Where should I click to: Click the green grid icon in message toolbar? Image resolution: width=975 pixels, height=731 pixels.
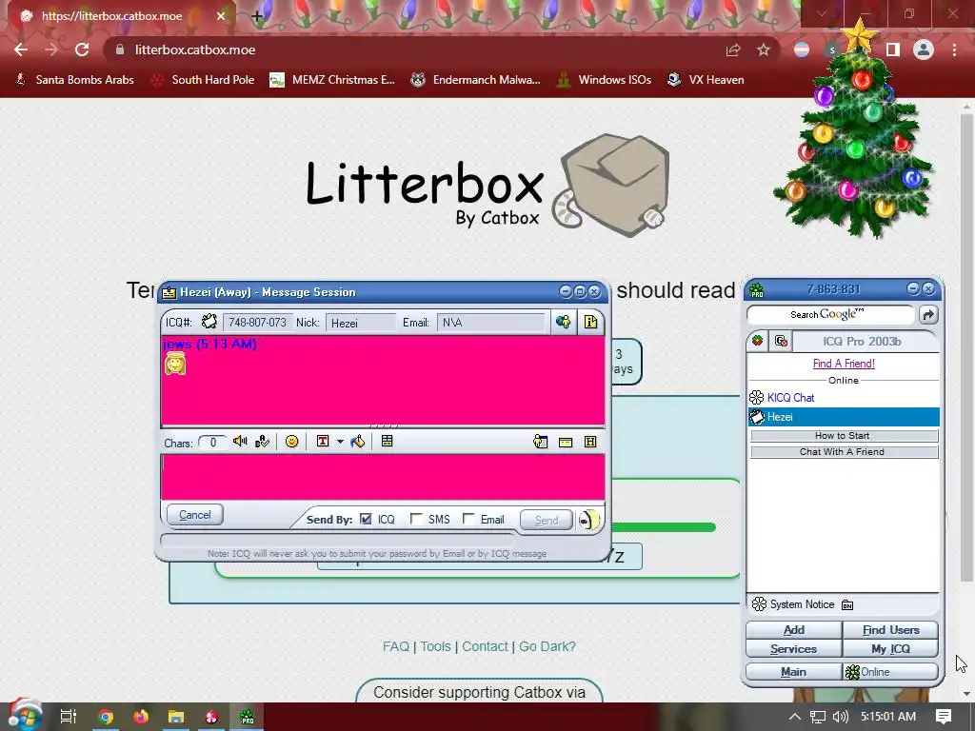[387, 442]
